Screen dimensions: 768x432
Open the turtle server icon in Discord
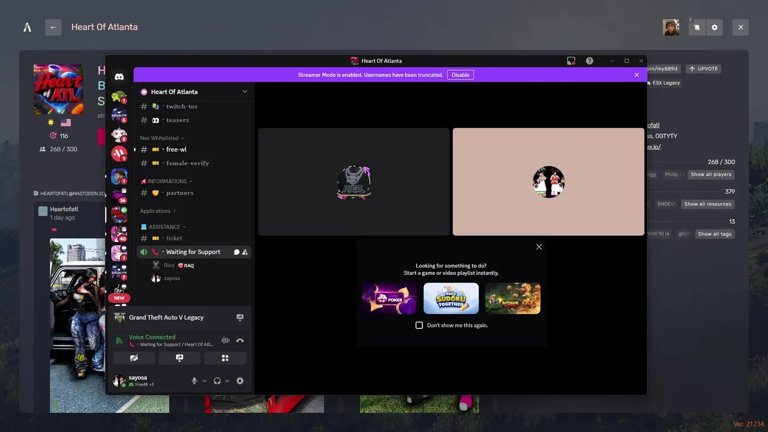119,96
